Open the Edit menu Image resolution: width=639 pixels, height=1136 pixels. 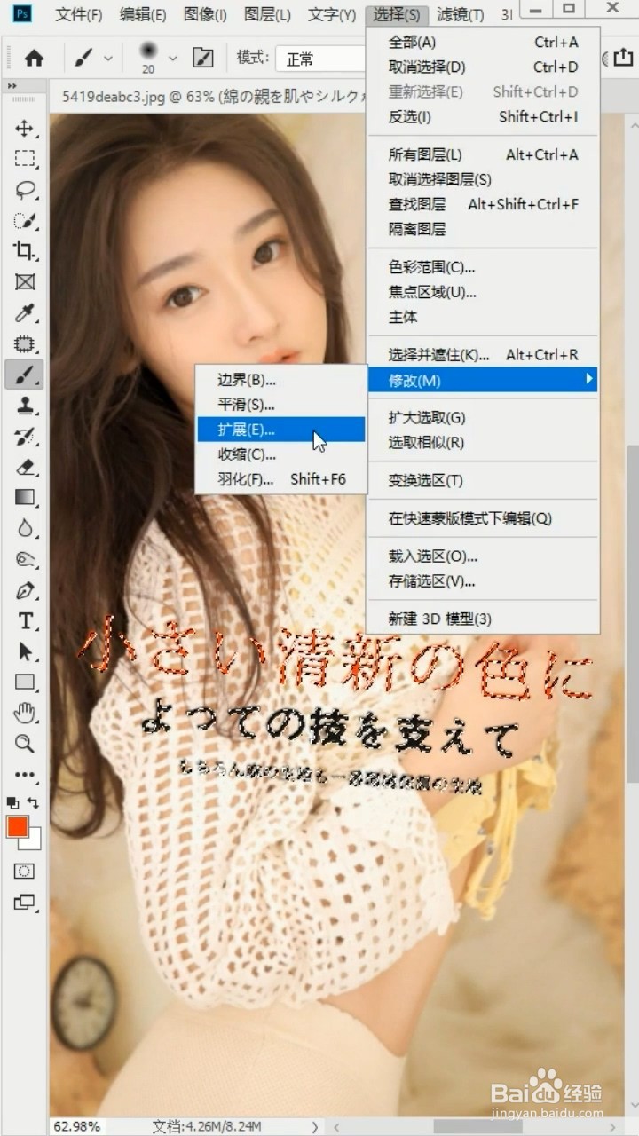143,14
